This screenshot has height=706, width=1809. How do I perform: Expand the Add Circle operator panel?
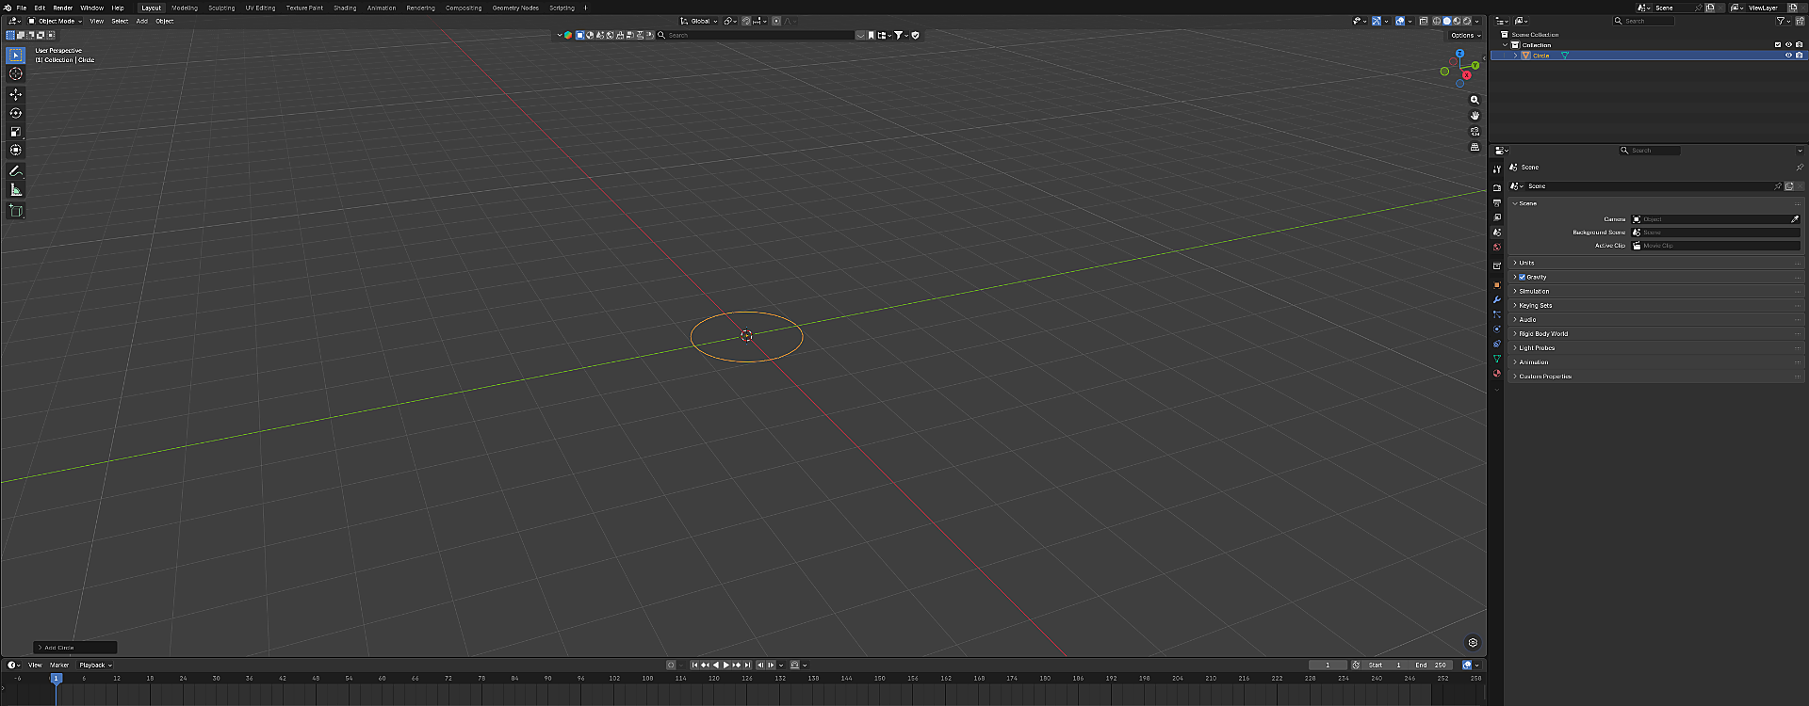75,648
